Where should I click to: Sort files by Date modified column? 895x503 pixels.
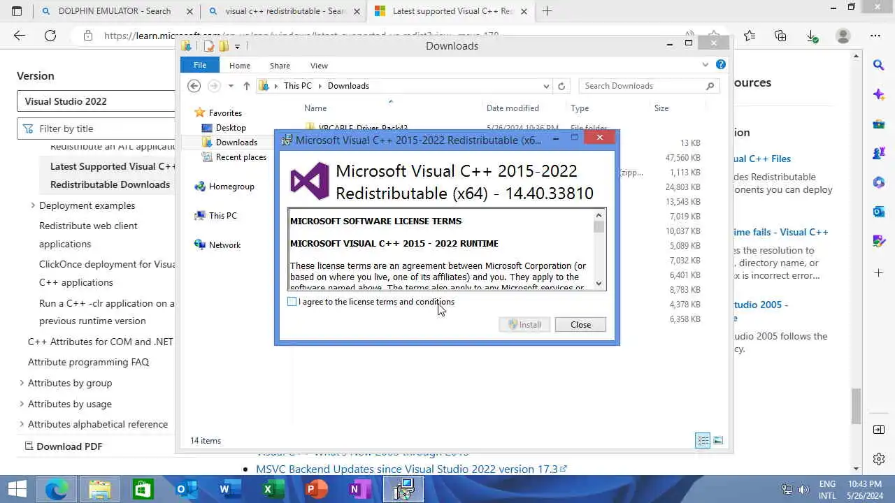513,108
